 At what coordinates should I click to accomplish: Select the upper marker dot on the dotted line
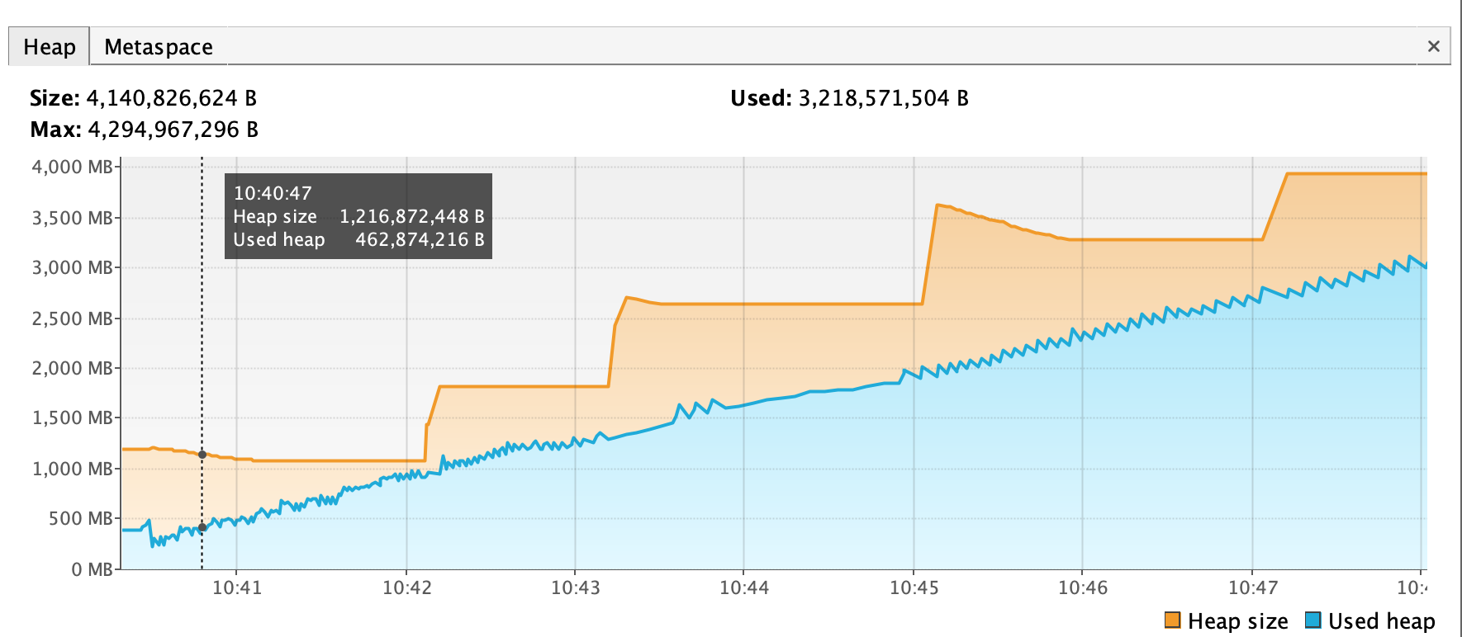tap(202, 454)
